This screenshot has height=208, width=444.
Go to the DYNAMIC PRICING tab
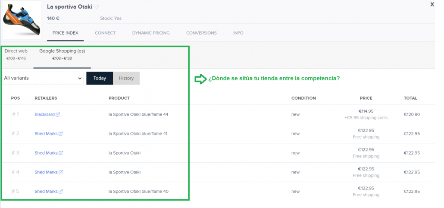pyautogui.click(x=151, y=33)
